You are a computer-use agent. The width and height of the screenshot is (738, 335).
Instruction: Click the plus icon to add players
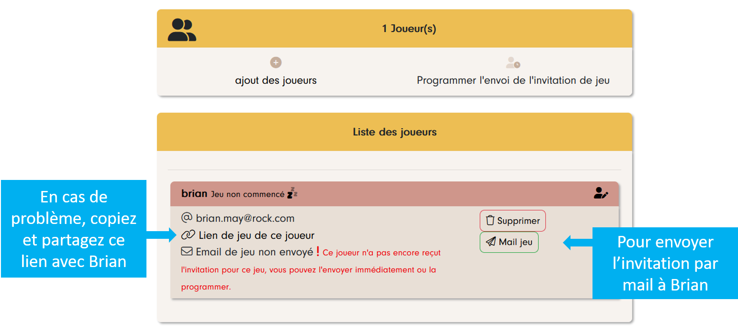coord(276,63)
